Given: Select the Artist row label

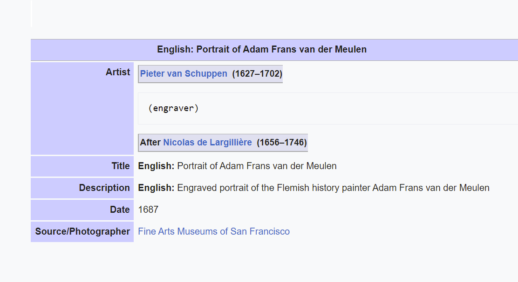Looking at the screenshot, I should [x=117, y=72].
